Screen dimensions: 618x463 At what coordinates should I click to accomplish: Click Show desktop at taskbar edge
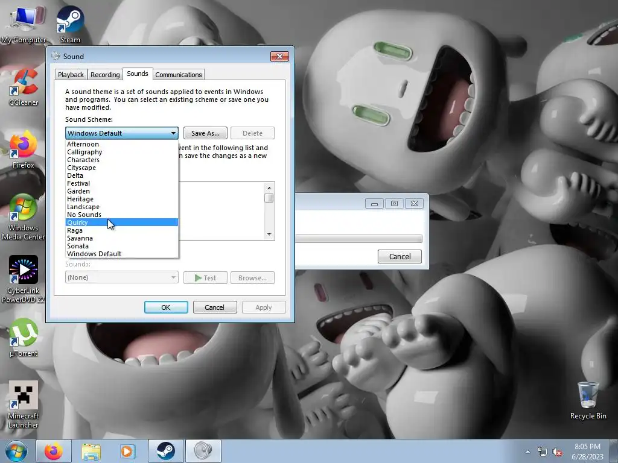(x=614, y=451)
